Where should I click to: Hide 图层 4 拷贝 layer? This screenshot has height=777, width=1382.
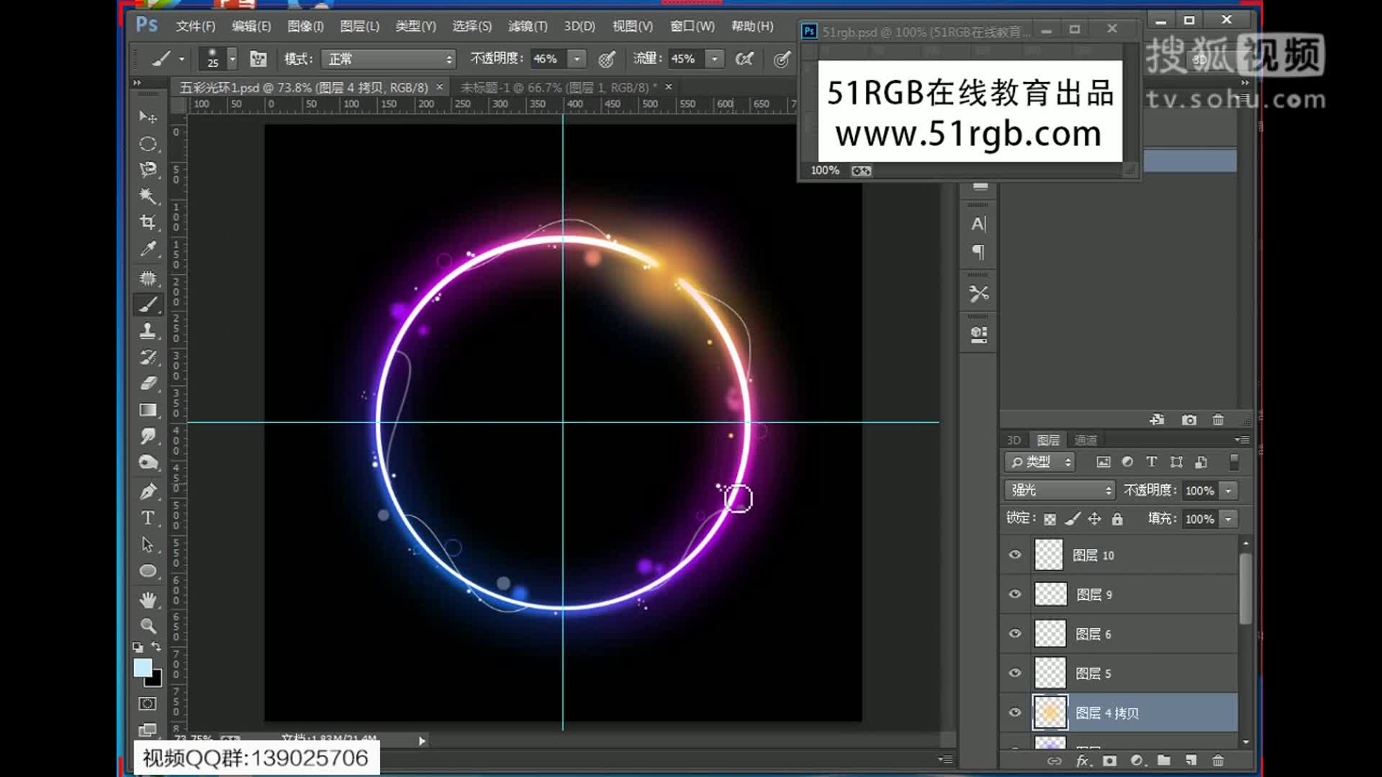coord(1015,712)
